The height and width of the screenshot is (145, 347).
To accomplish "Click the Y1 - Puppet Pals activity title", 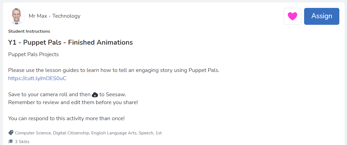I will click(70, 43).
